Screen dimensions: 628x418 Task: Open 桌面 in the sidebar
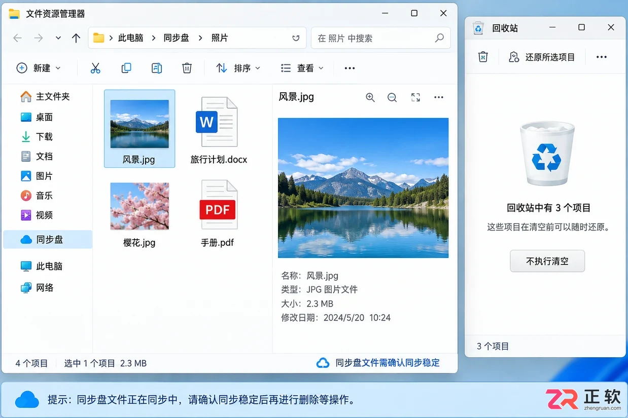tap(48, 117)
